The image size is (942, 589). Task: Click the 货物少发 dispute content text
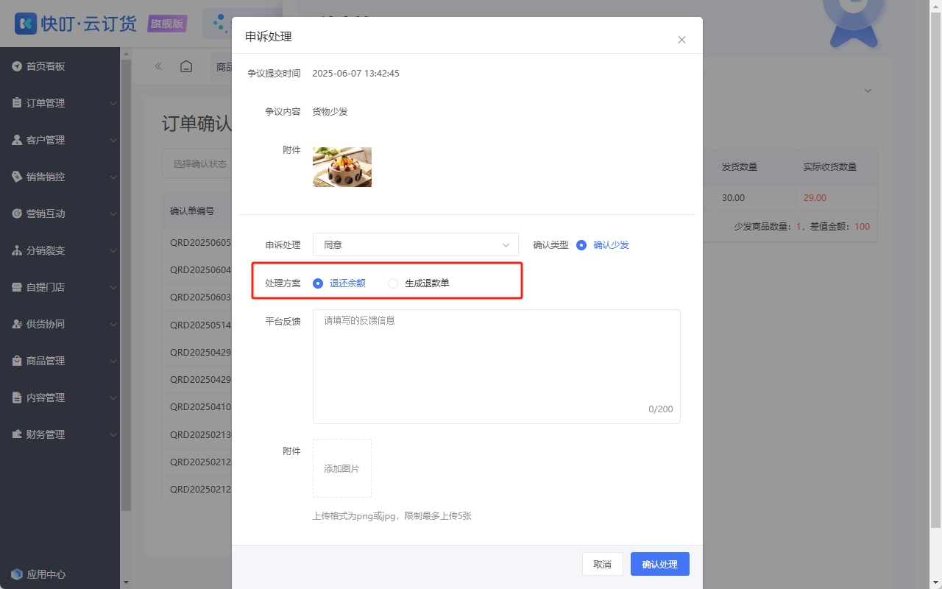coord(330,112)
